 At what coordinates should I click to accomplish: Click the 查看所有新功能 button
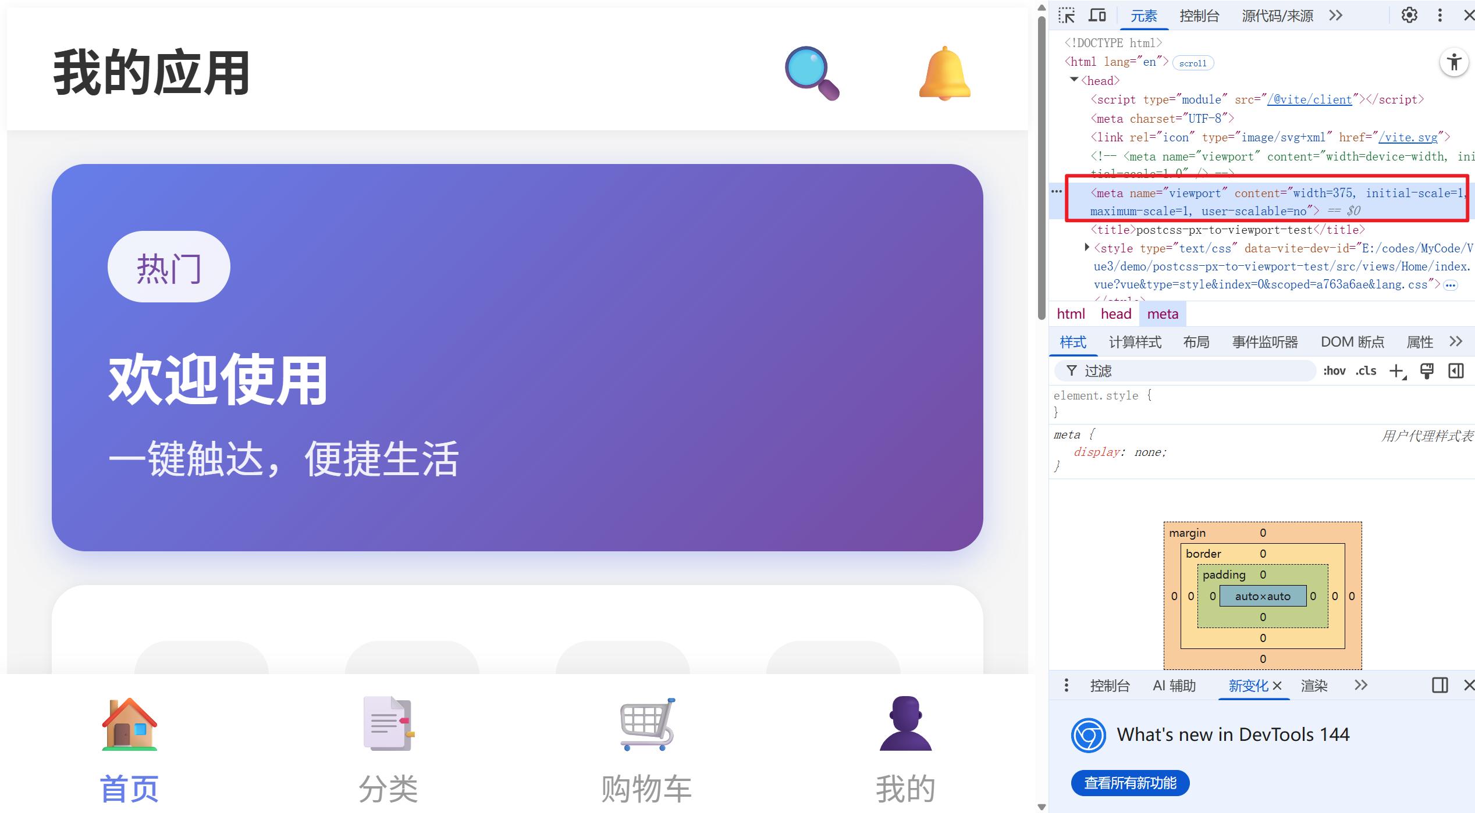coord(1130,783)
